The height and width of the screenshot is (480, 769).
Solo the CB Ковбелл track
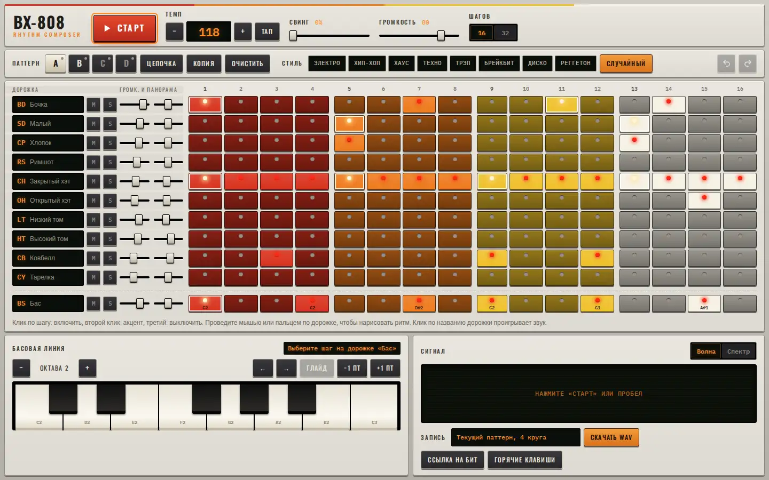110,258
